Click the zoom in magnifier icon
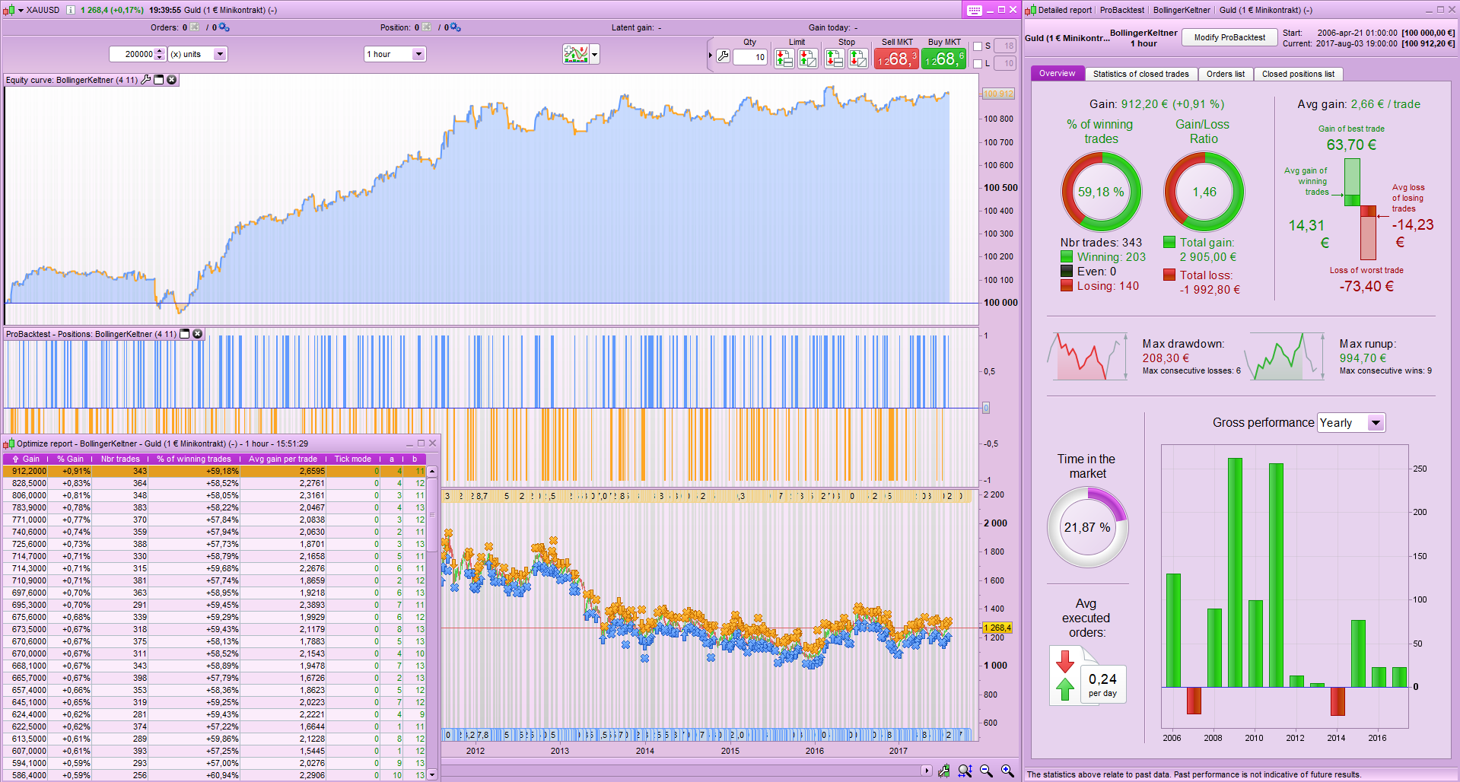 (x=1007, y=771)
